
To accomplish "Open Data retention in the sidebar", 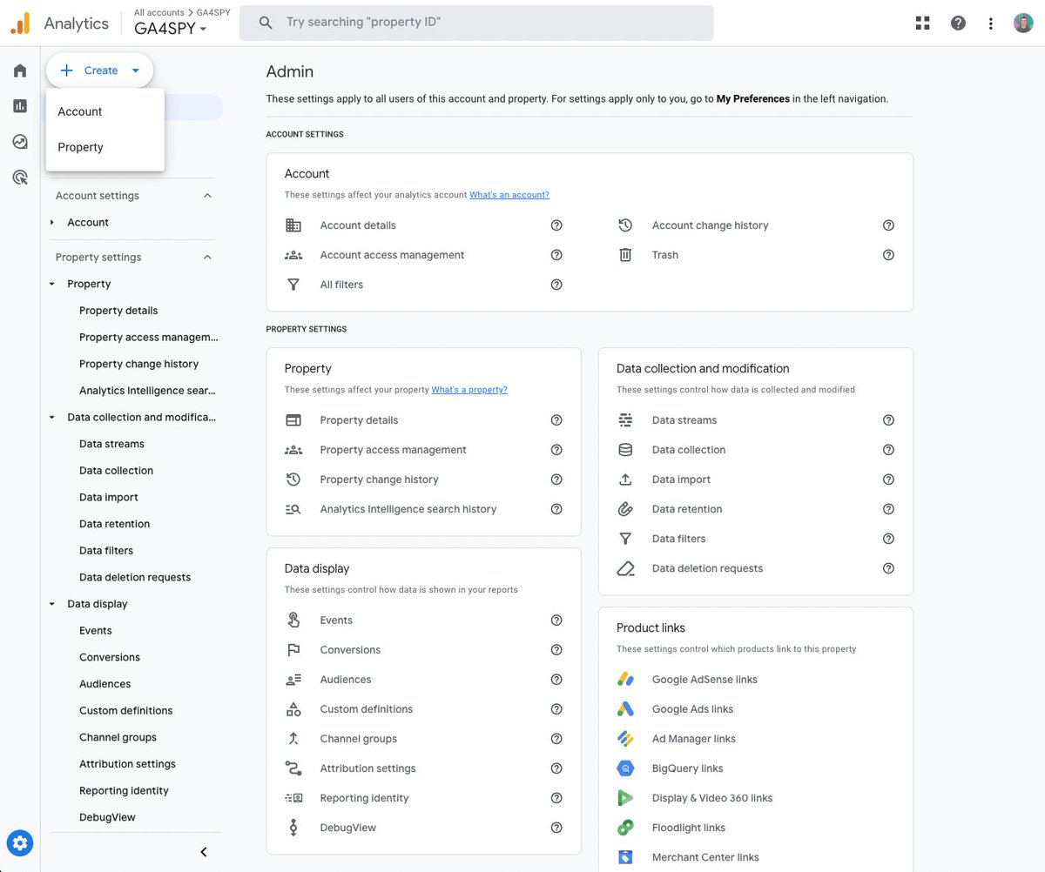I will 114,524.
